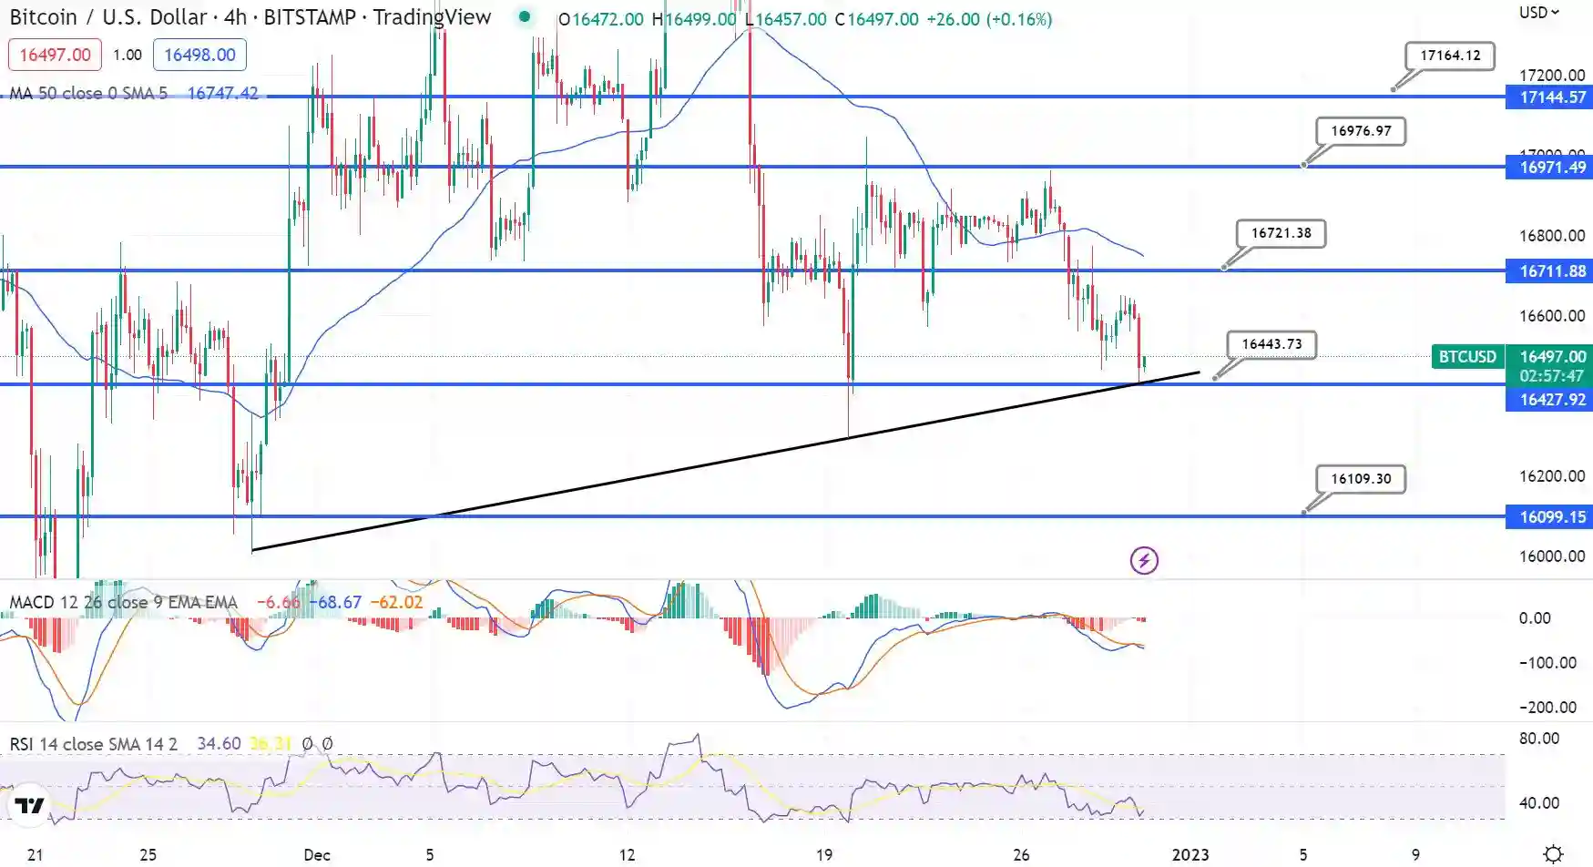This screenshot has width=1593, height=867.
Task: Open chart settings gear icon
Action: click(x=1554, y=854)
